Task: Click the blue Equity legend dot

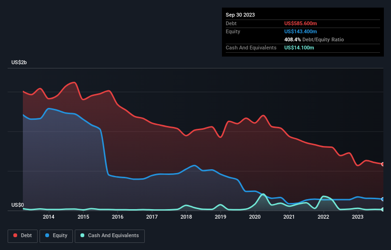Action: pyautogui.click(x=47, y=235)
